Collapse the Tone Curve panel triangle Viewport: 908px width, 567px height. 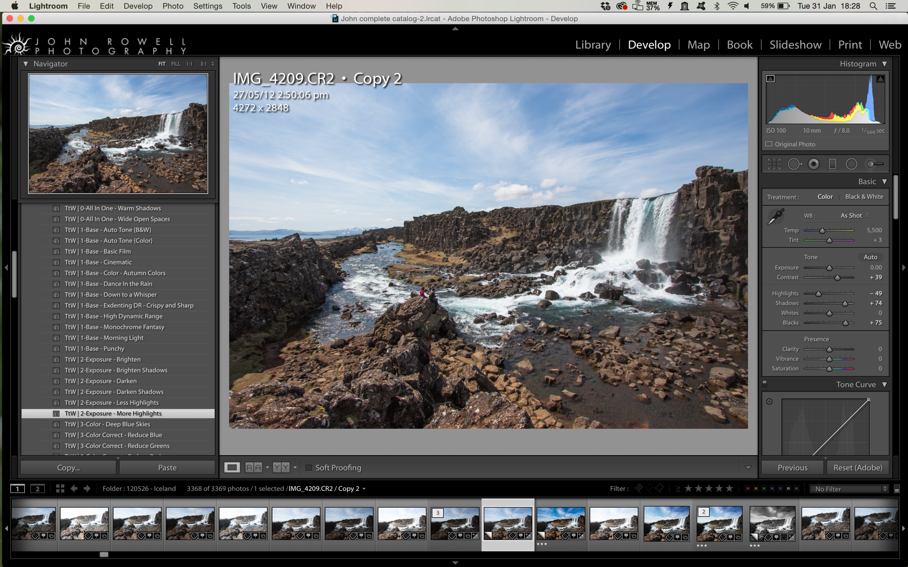pyautogui.click(x=884, y=385)
